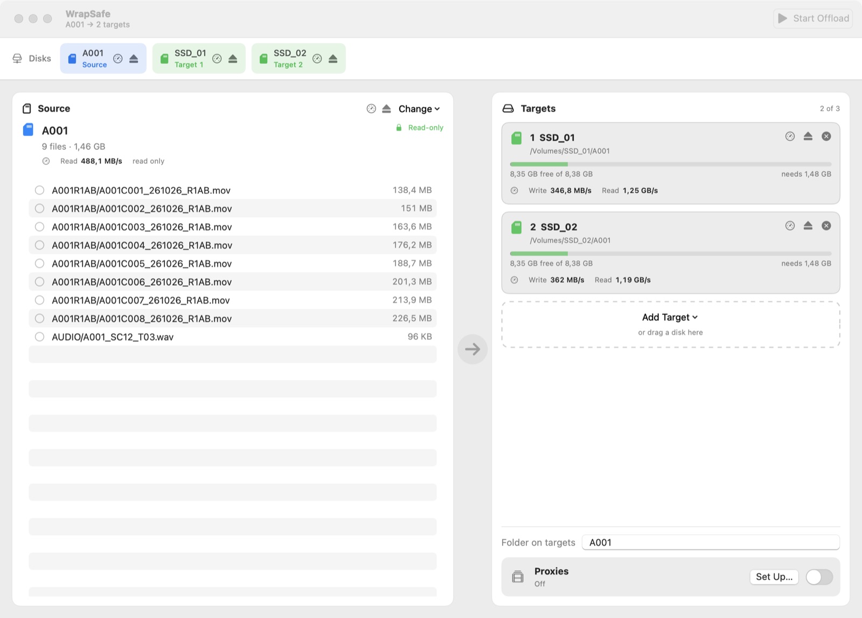Screen dimensions: 862x618
Task: Select radio for A001C008_261026_R1AB.mov
Action: tap(39, 319)
